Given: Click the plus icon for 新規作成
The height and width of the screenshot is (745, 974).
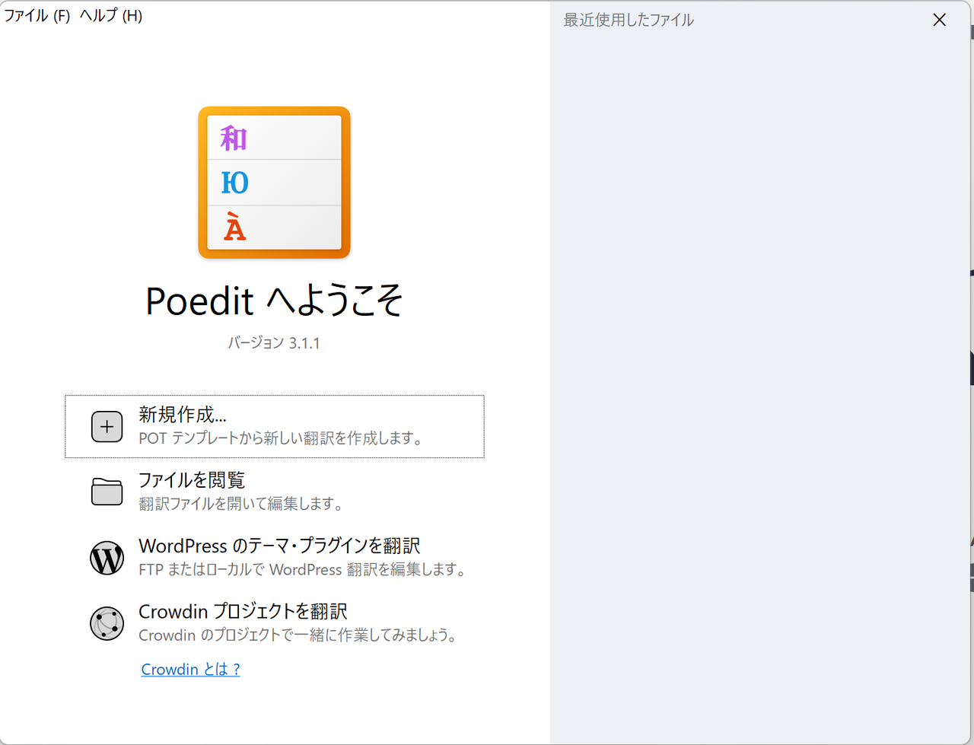Looking at the screenshot, I should coord(107,427).
